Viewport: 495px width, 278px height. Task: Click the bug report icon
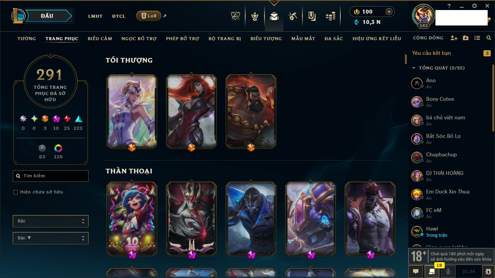pos(489,271)
